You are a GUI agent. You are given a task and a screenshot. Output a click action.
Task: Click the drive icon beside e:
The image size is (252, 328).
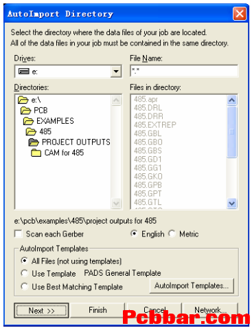coord(23,72)
